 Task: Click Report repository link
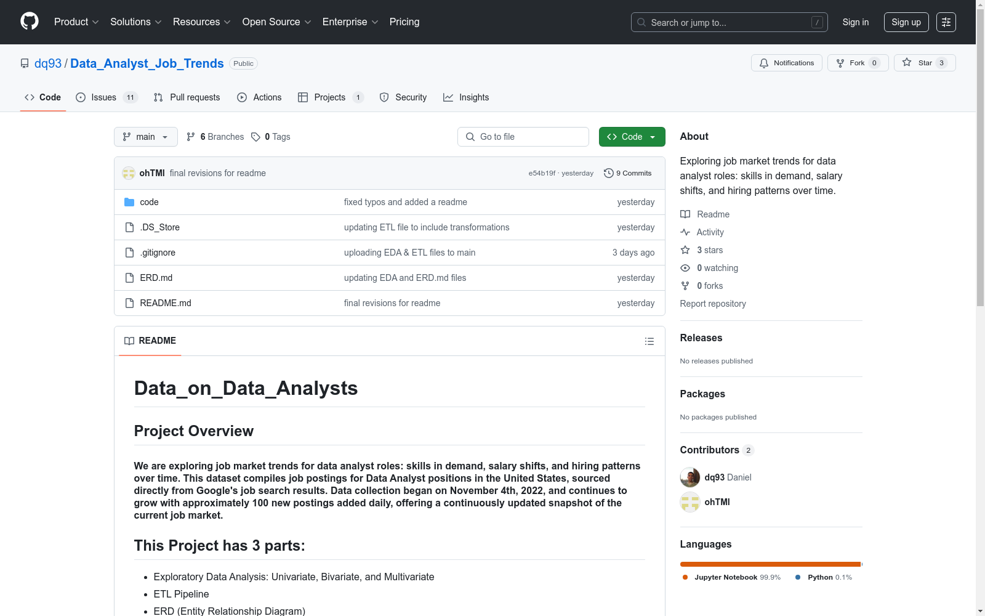point(713,304)
